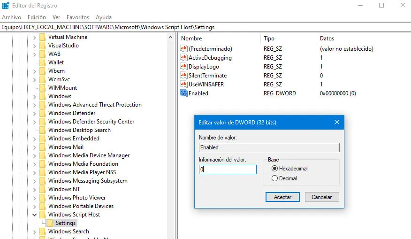Click the WAB folder icon
The height and width of the screenshot is (239, 411).
pos(43,54)
